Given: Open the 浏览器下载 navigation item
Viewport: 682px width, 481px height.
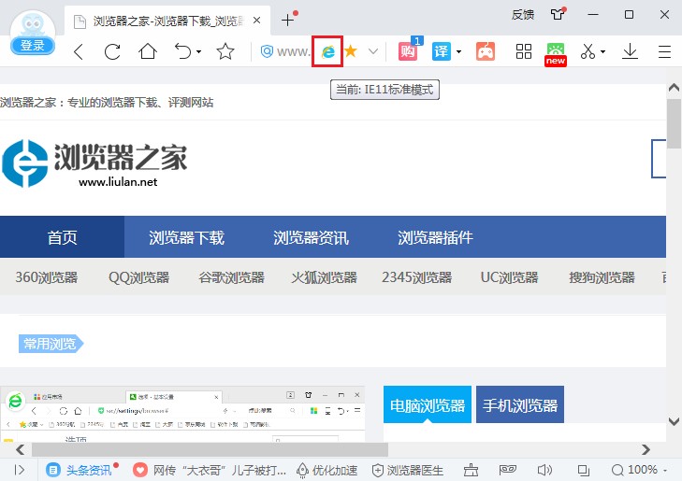Looking at the screenshot, I should click(x=186, y=237).
